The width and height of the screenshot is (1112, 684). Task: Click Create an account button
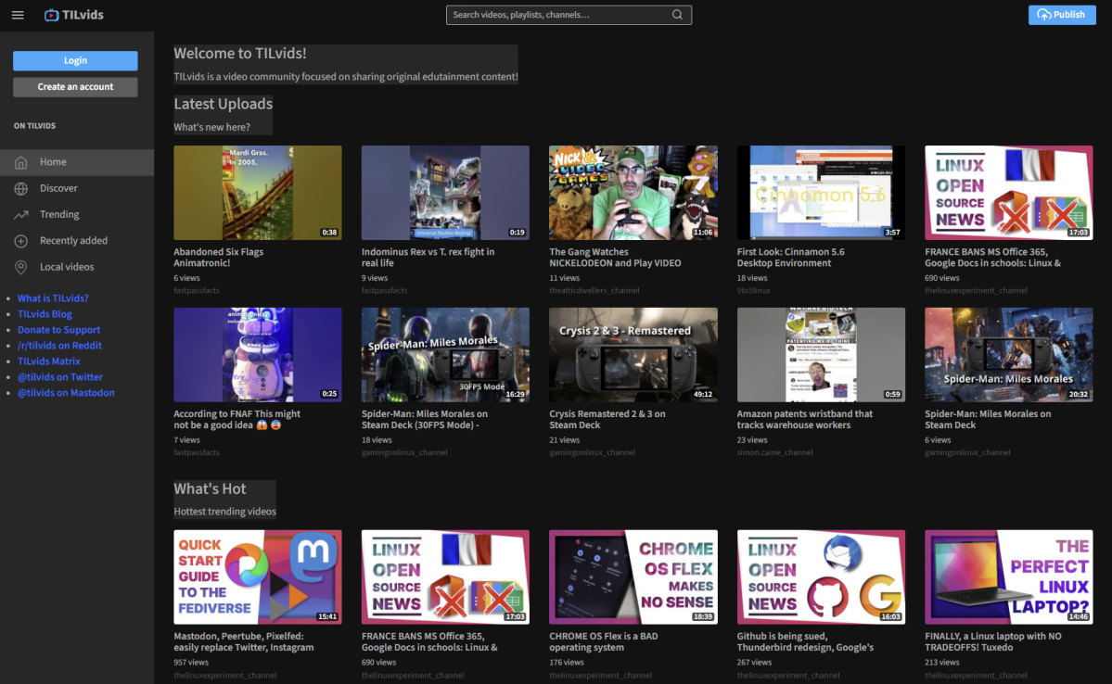coord(75,87)
